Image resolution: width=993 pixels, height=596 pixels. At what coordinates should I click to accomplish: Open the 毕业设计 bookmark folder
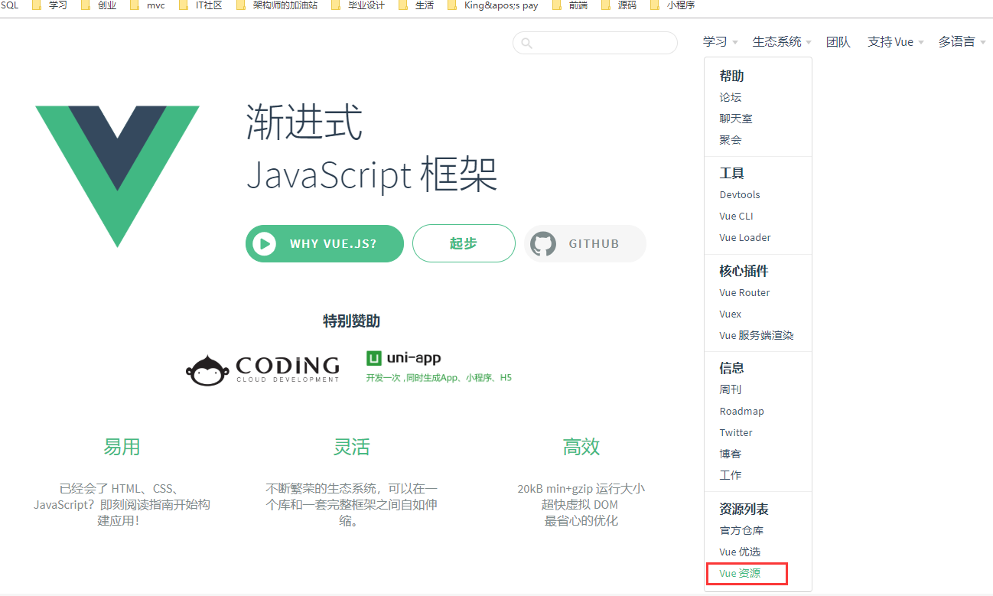click(x=358, y=5)
